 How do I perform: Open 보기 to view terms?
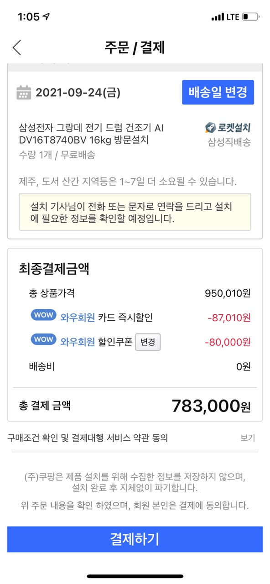(x=248, y=438)
